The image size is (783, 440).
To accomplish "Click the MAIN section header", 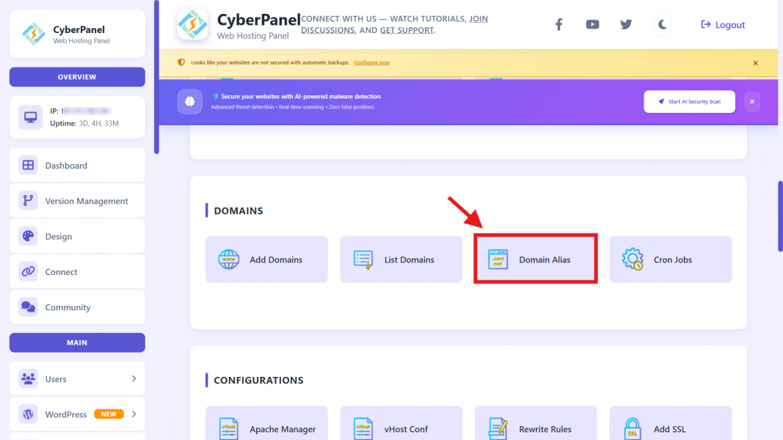I will point(77,342).
